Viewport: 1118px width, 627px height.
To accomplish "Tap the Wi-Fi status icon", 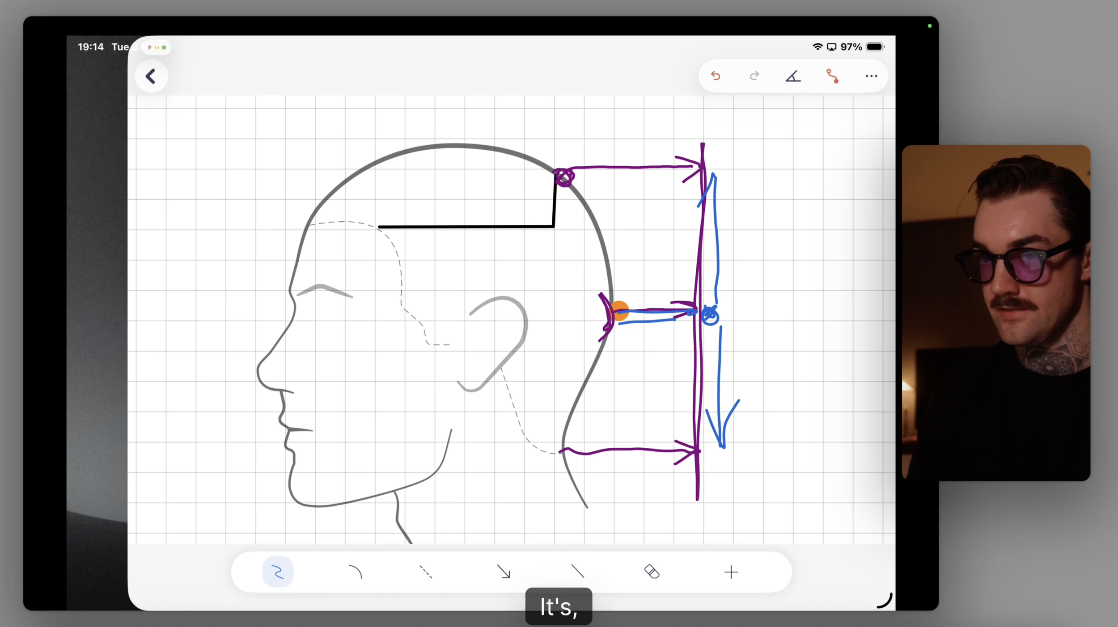I will click(x=817, y=47).
